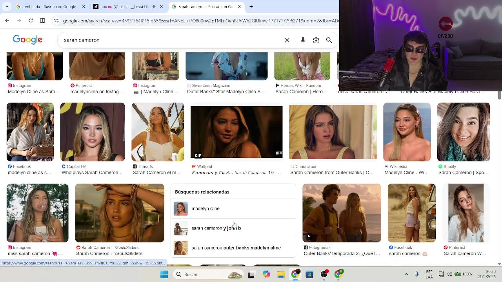Open related search madelyn cline
The height and width of the screenshot is (282, 502).
pos(233,209)
